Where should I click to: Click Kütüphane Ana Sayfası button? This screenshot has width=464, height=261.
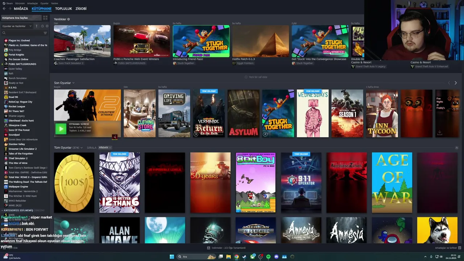(x=21, y=18)
